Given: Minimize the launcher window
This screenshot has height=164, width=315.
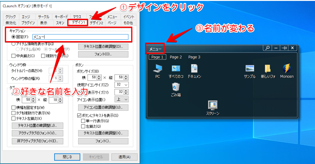Looking at the screenshot, I should (x=276, y=48).
